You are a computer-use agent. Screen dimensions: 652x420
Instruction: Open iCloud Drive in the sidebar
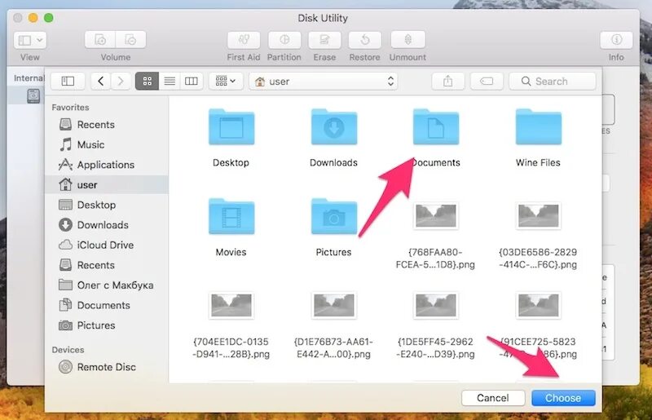pyautogui.click(x=107, y=245)
